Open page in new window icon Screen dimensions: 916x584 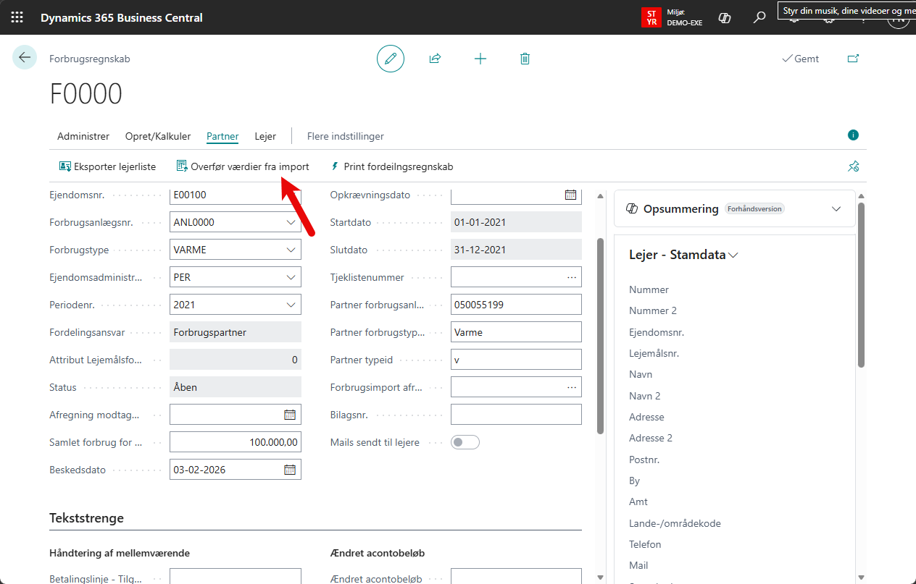coord(853,59)
